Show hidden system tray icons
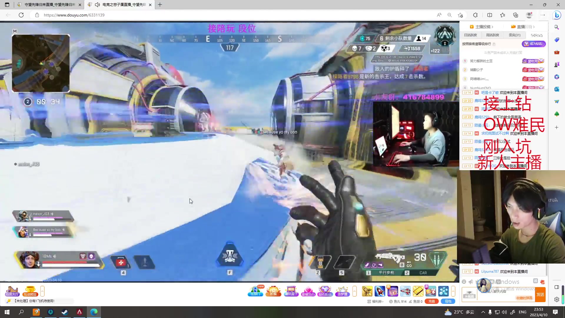 coord(483,312)
